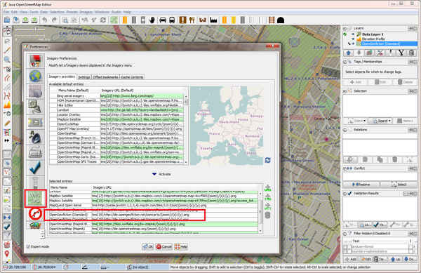The width and height of the screenshot is (421, 273).
Task: Click the tunnel preset icon in toolbar
Action: tap(281, 20)
